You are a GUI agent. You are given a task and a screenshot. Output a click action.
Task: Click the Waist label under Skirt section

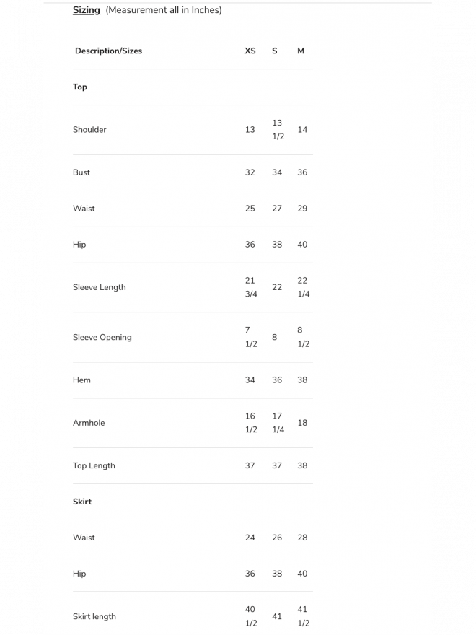tap(84, 538)
